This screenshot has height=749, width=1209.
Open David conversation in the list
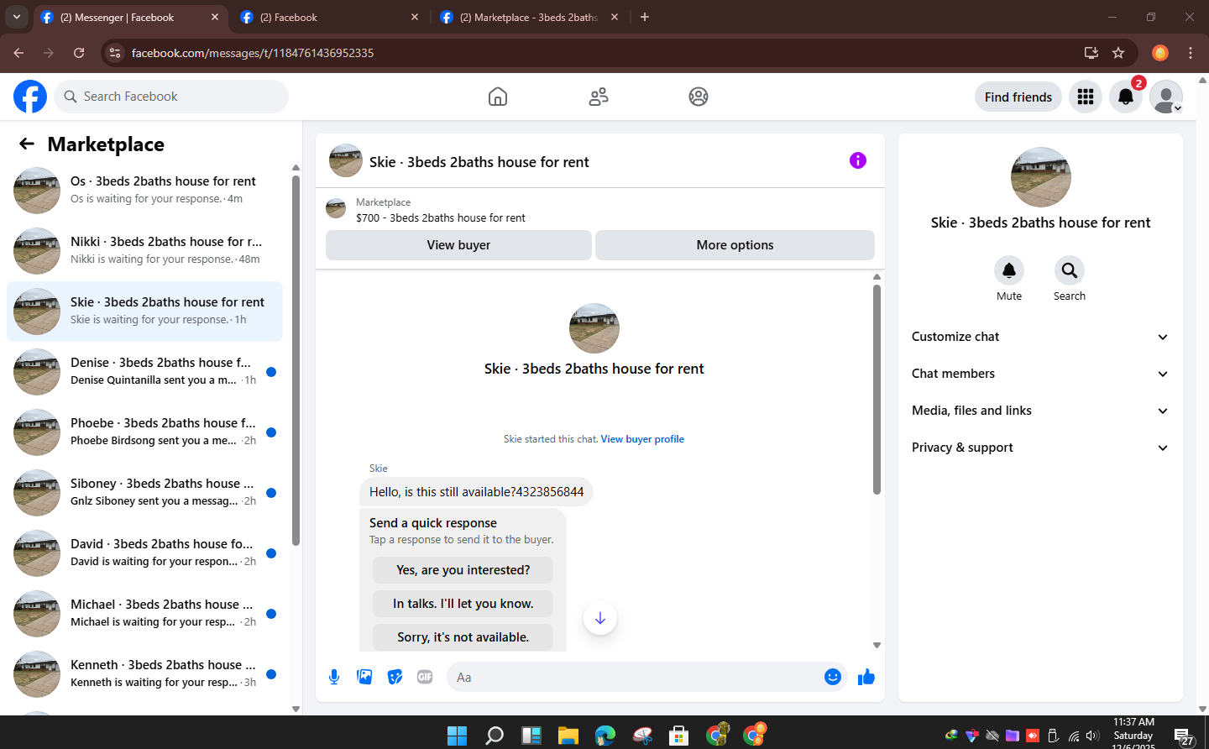pyautogui.click(x=144, y=553)
